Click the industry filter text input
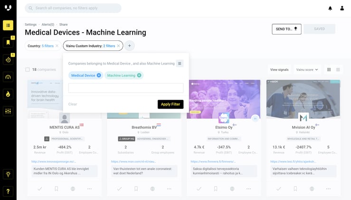This screenshot has width=351, height=200. coord(126,88)
